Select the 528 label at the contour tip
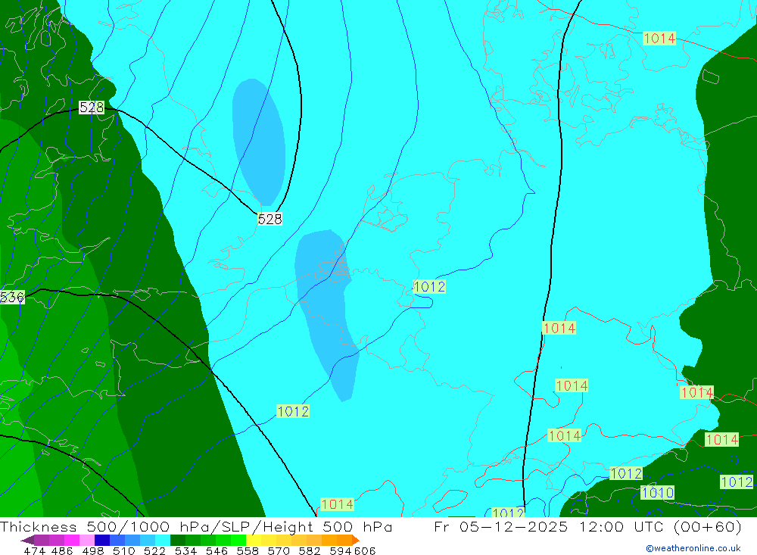 tap(269, 220)
